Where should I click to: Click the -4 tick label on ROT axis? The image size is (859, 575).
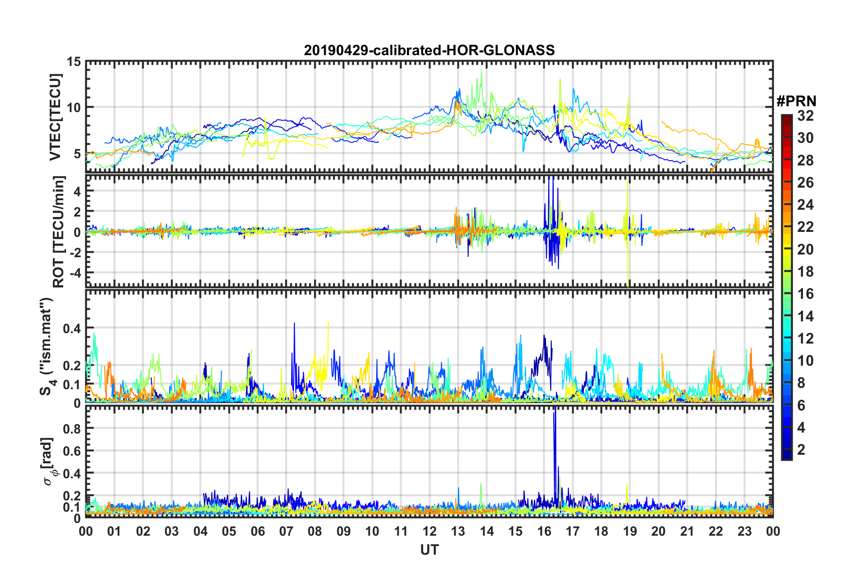pyautogui.click(x=74, y=273)
